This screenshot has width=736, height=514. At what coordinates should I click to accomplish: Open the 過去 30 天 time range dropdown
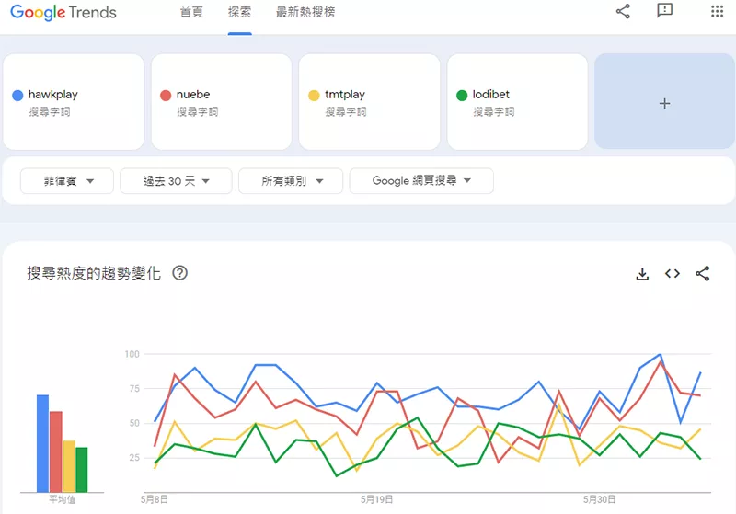coord(176,180)
